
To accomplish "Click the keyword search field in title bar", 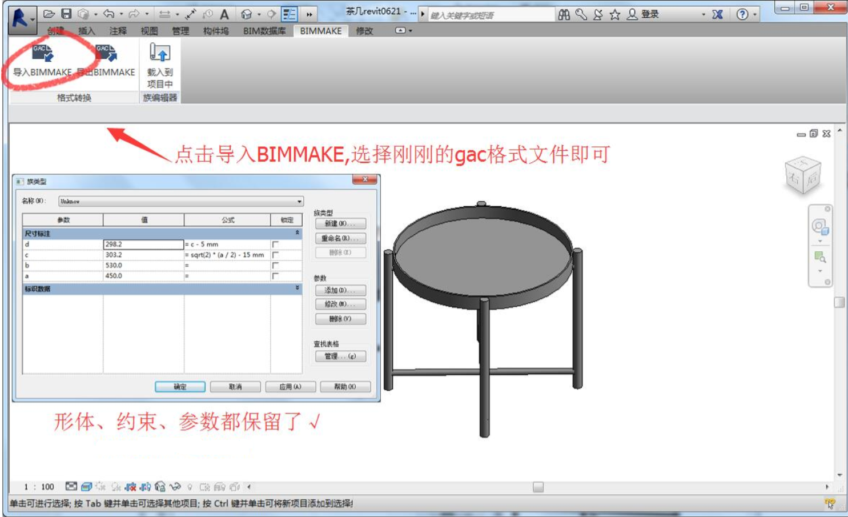I will coord(491,15).
